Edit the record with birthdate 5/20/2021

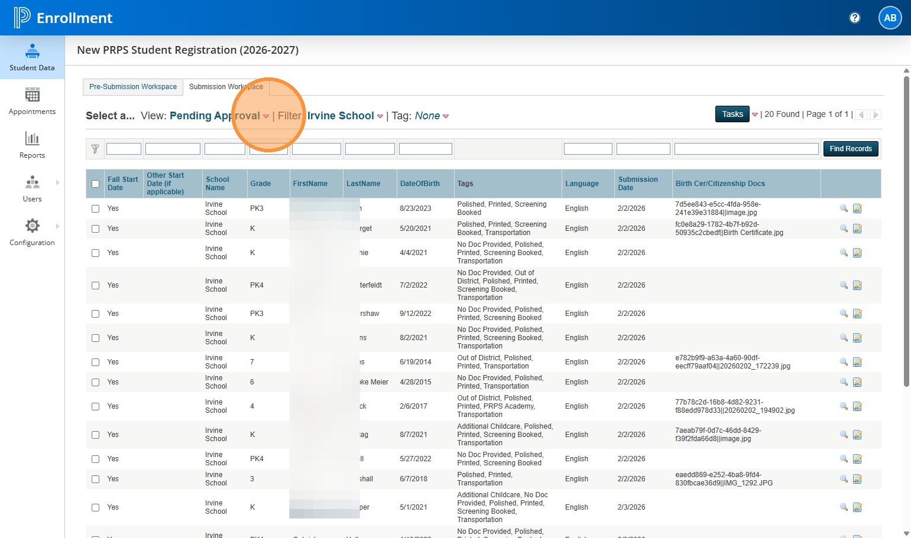click(x=857, y=229)
